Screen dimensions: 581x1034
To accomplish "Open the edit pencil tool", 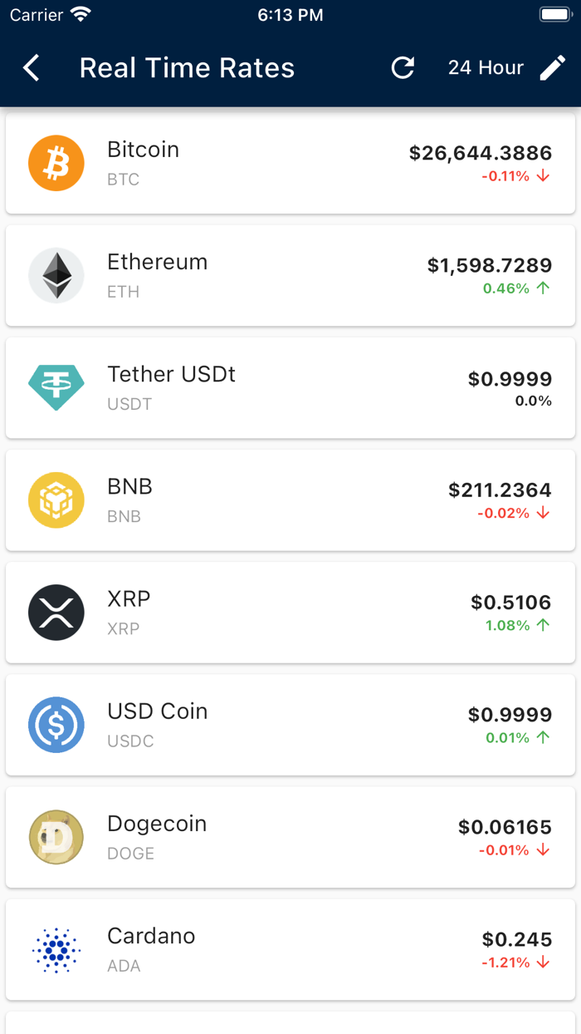I will click(553, 67).
